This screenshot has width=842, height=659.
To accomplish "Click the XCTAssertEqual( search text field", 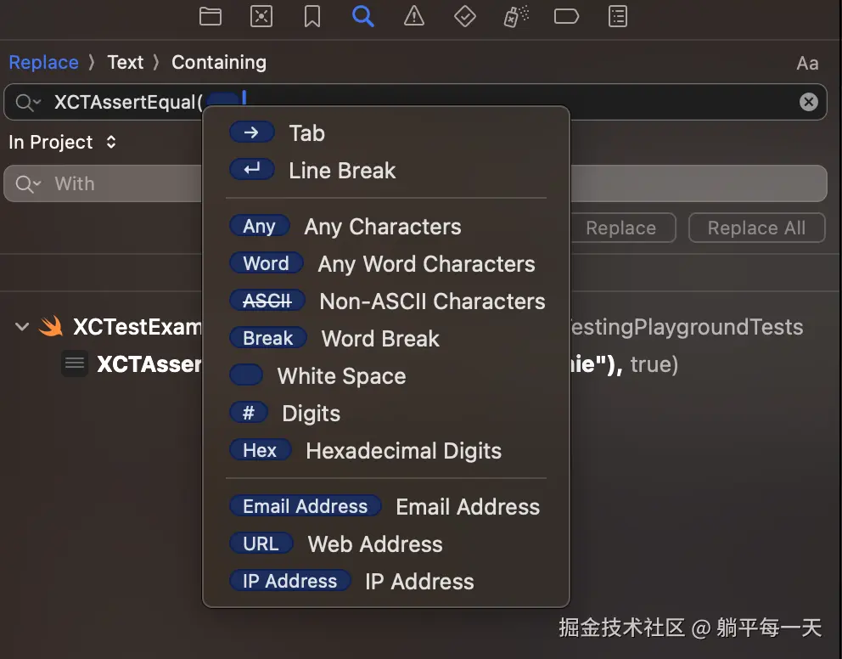I will [x=415, y=102].
